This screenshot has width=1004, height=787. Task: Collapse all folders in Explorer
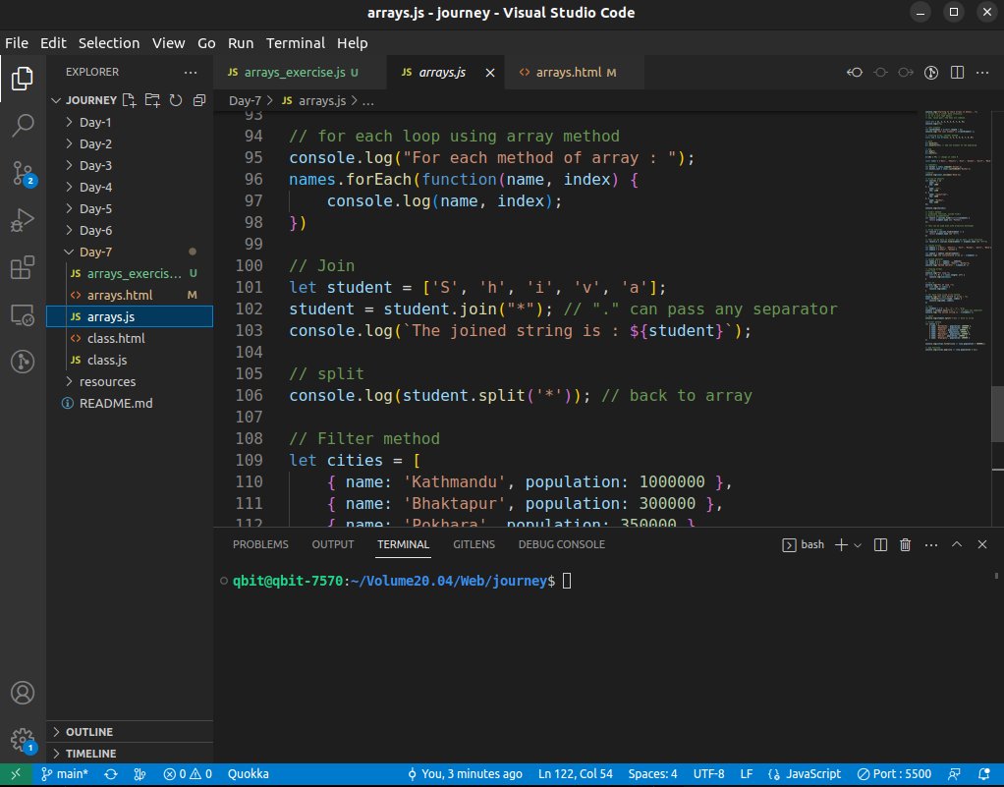199,100
